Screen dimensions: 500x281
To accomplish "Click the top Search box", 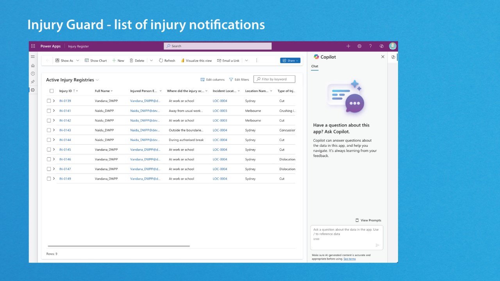I will tap(218, 46).
